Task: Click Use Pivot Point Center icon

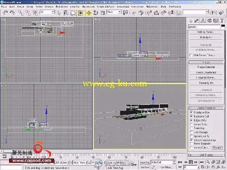Action: pos(125,13)
